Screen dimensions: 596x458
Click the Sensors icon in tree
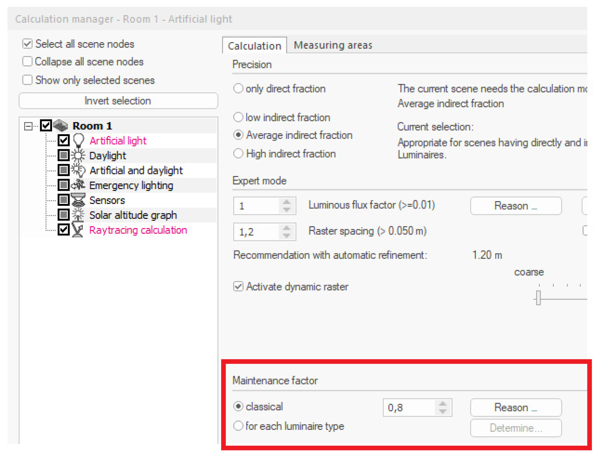click(x=78, y=200)
